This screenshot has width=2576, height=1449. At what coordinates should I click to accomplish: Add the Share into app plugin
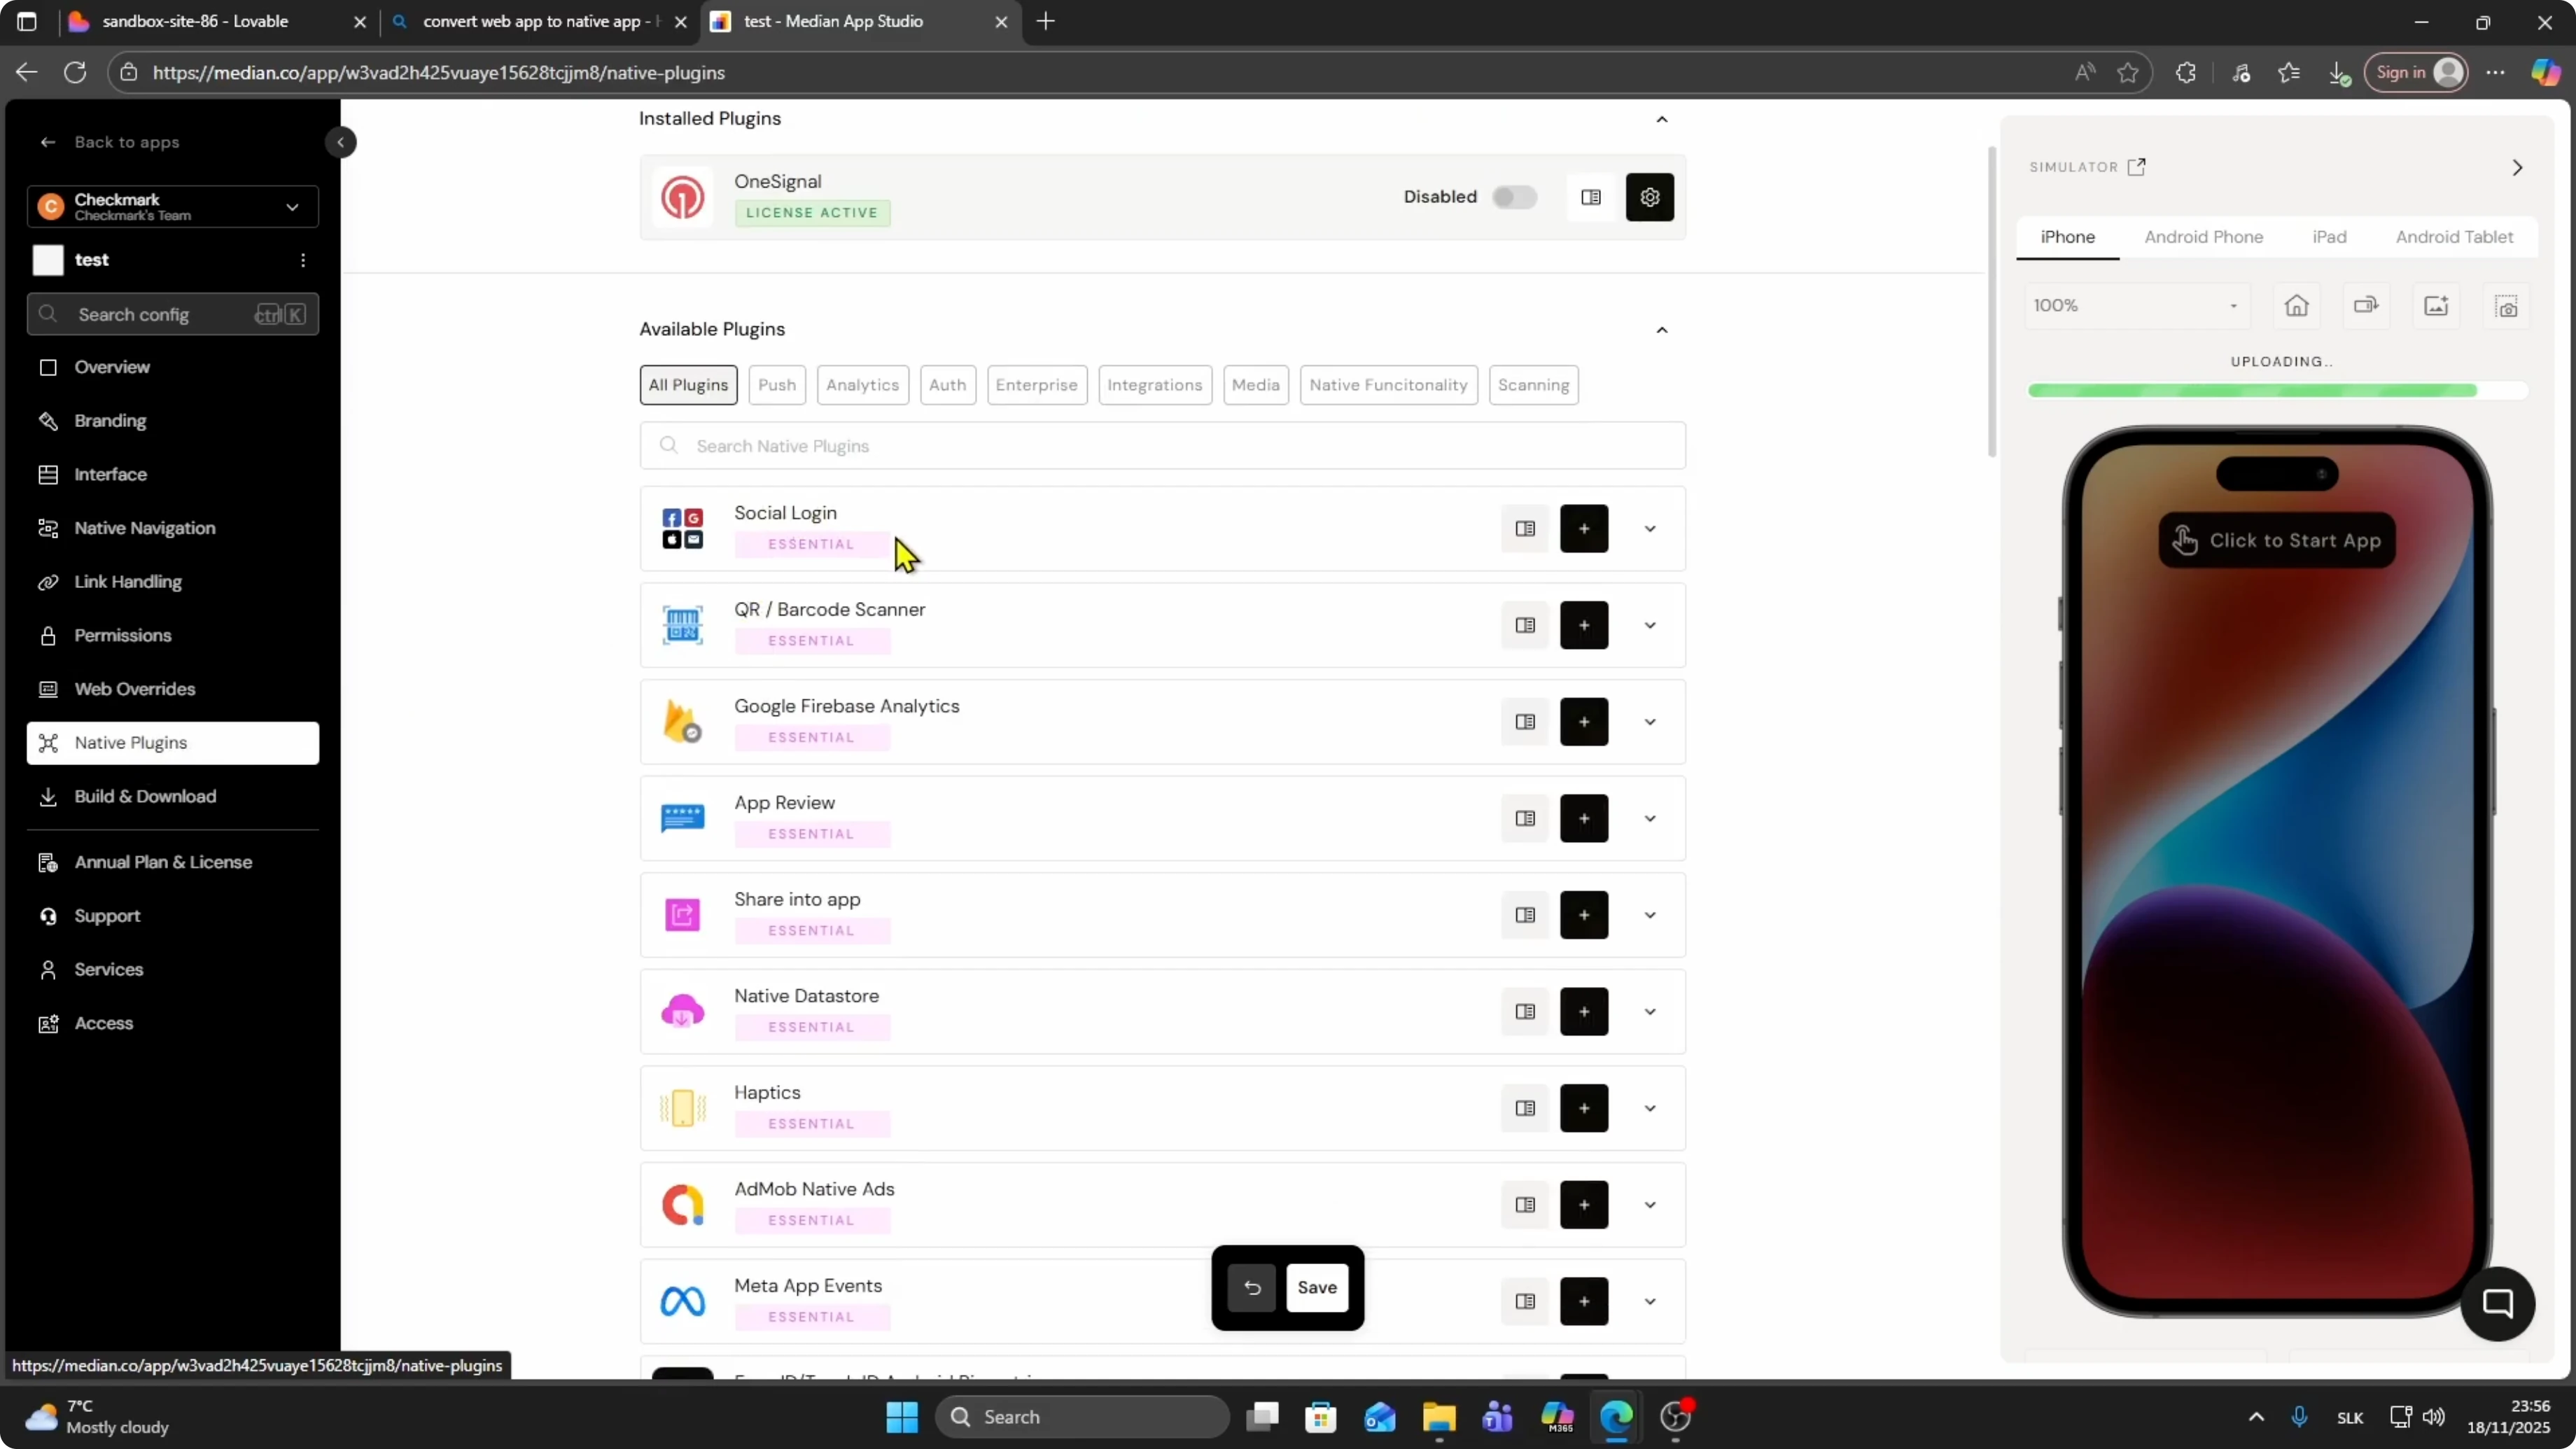point(1584,915)
